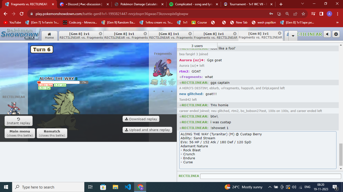
Task: Click the 3.5× Atk stat boost badge
Action: tap(60, 85)
